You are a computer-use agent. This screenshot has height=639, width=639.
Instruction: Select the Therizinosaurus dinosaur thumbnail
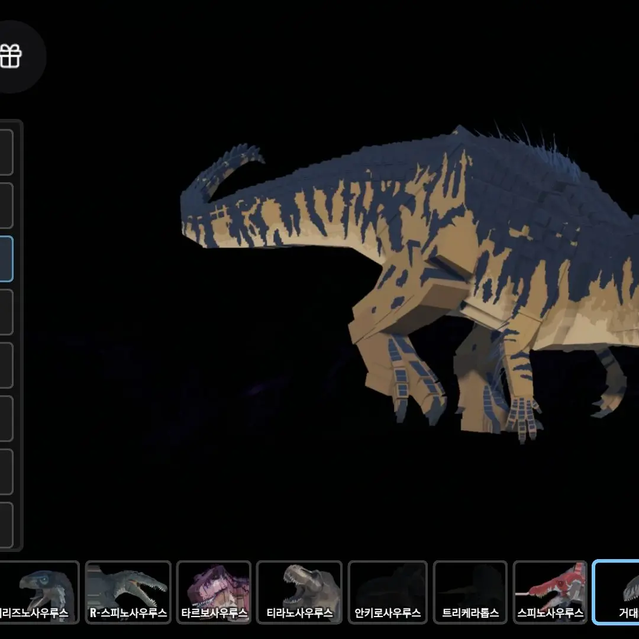click(x=39, y=592)
